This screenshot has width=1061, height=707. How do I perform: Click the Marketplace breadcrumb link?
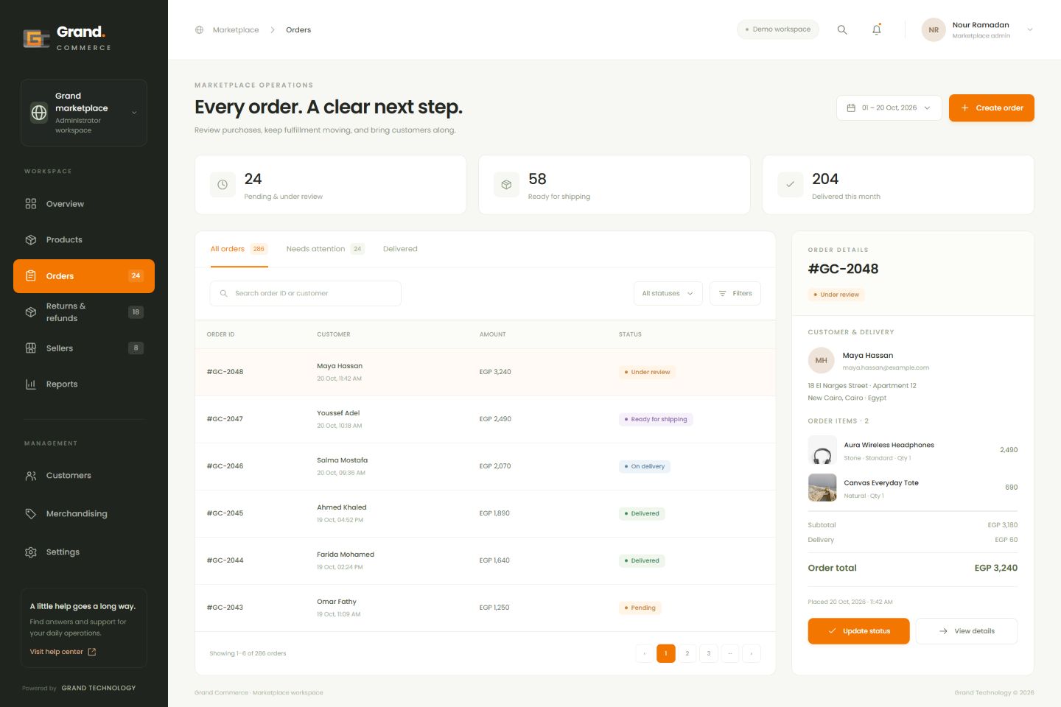click(236, 30)
